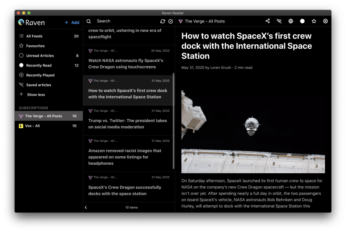Select The Verge - All Posts subscription
Screen dimensions: 346x232
point(49,116)
